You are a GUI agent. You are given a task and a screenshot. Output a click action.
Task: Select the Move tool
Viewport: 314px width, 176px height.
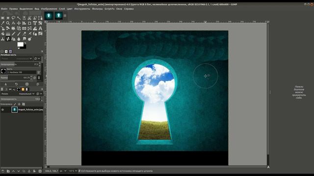coord(19,23)
